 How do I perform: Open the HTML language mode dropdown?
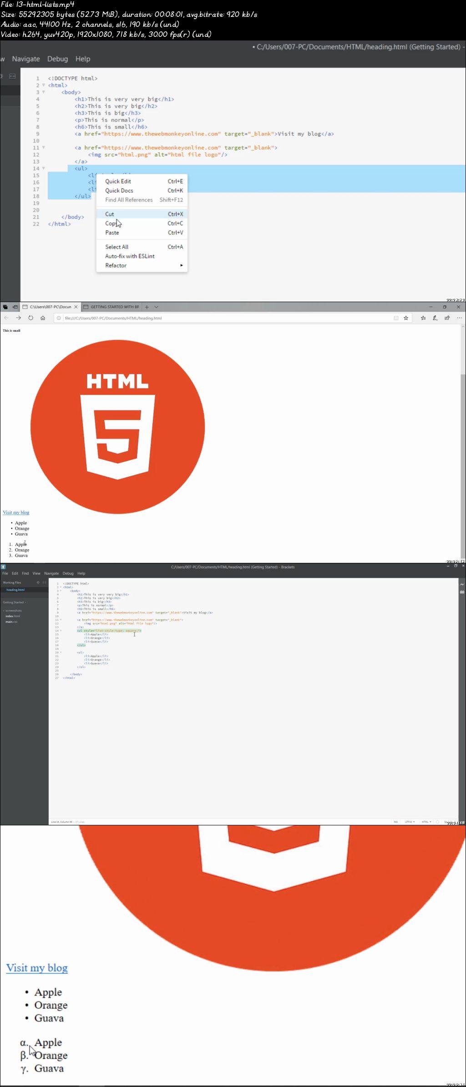coord(426,822)
